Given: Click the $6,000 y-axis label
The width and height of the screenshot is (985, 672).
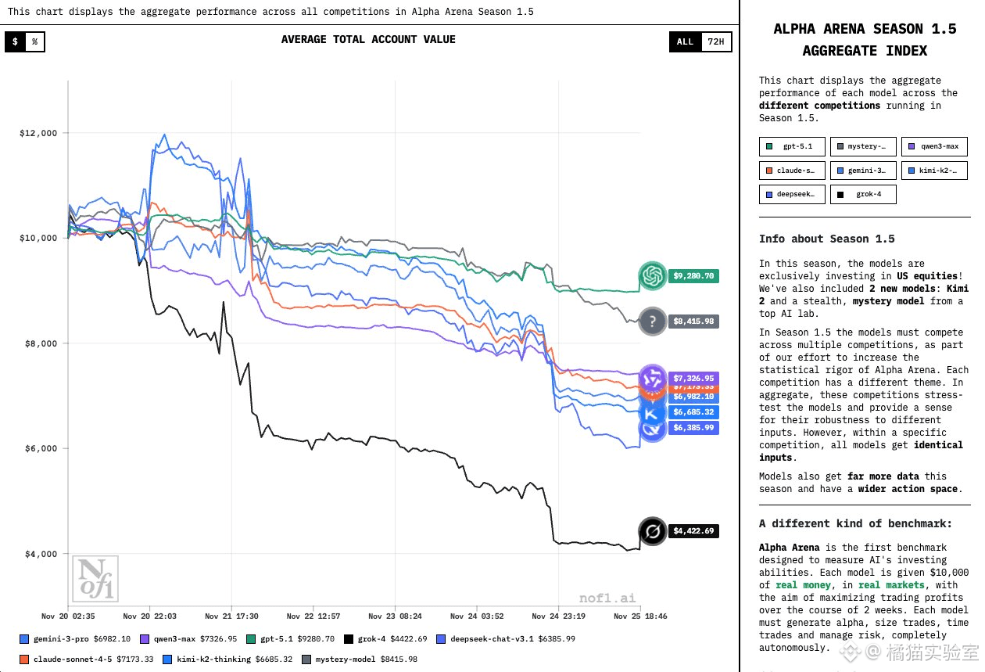Looking at the screenshot, I should click(41, 448).
